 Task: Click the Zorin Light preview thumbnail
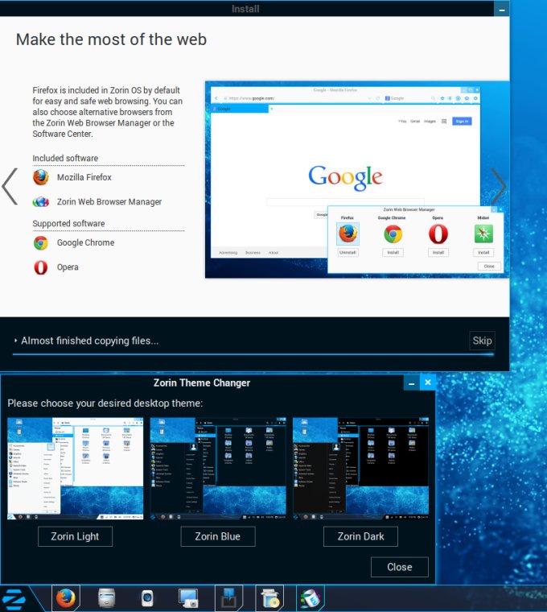[76, 469]
